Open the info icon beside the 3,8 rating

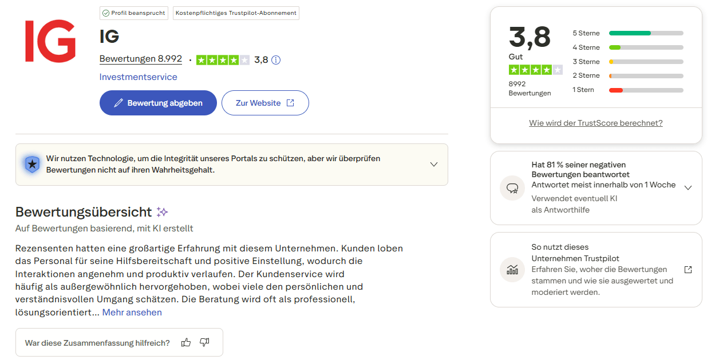[276, 59]
